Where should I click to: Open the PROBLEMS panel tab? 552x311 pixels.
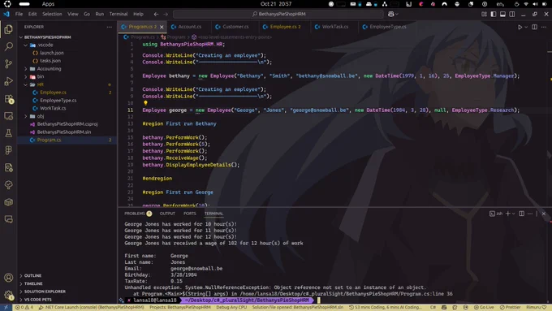(138, 214)
